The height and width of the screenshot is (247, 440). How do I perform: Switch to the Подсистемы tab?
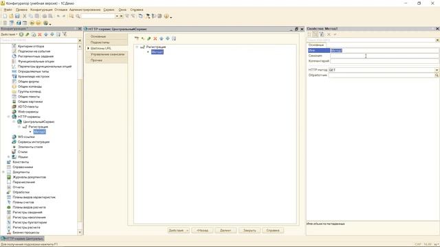point(107,43)
